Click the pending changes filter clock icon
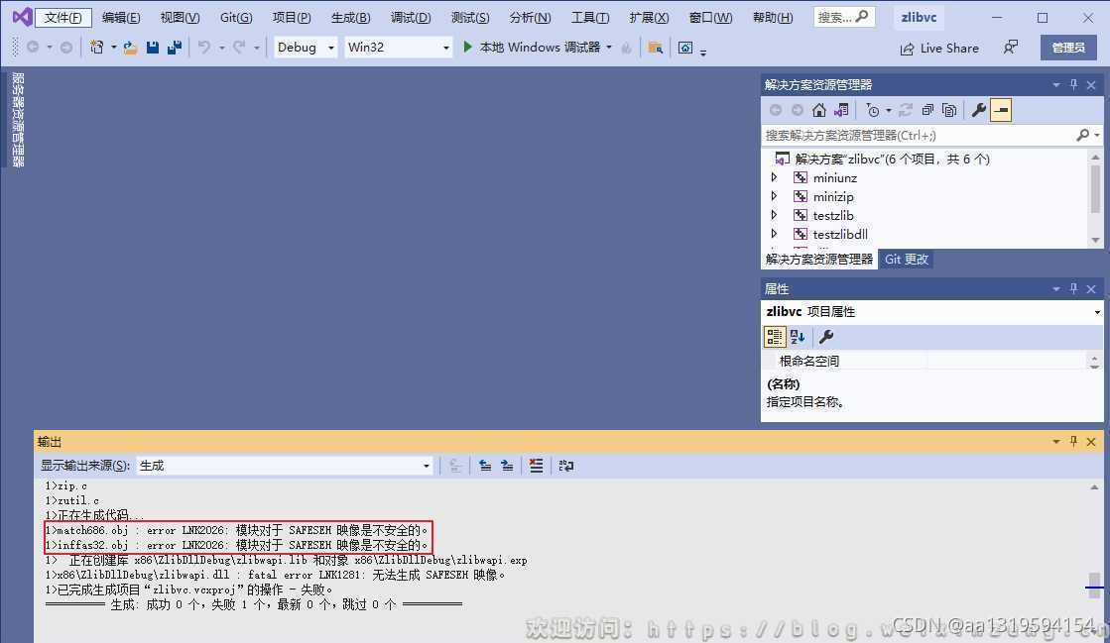 (873, 110)
